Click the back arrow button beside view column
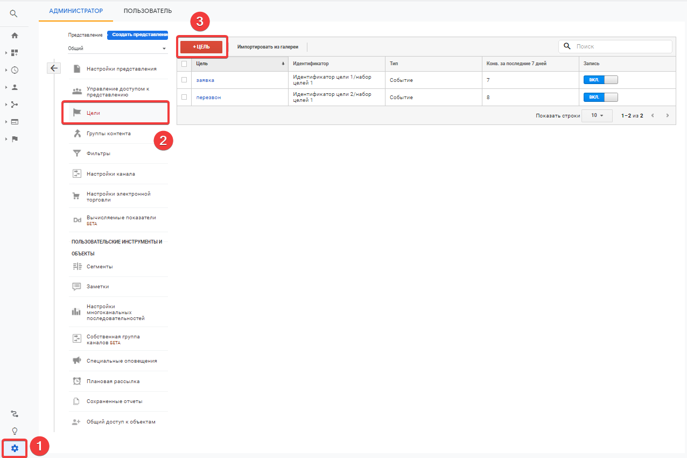The width and height of the screenshot is (687, 458). coord(54,68)
